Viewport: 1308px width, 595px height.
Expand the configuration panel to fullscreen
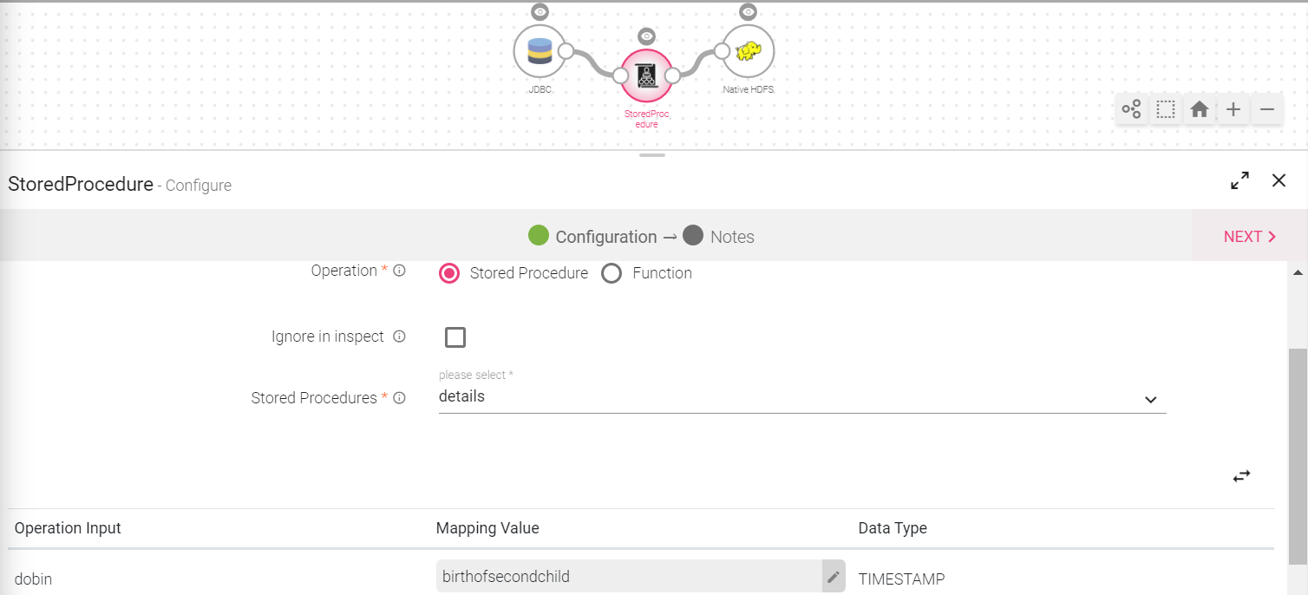click(1239, 180)
